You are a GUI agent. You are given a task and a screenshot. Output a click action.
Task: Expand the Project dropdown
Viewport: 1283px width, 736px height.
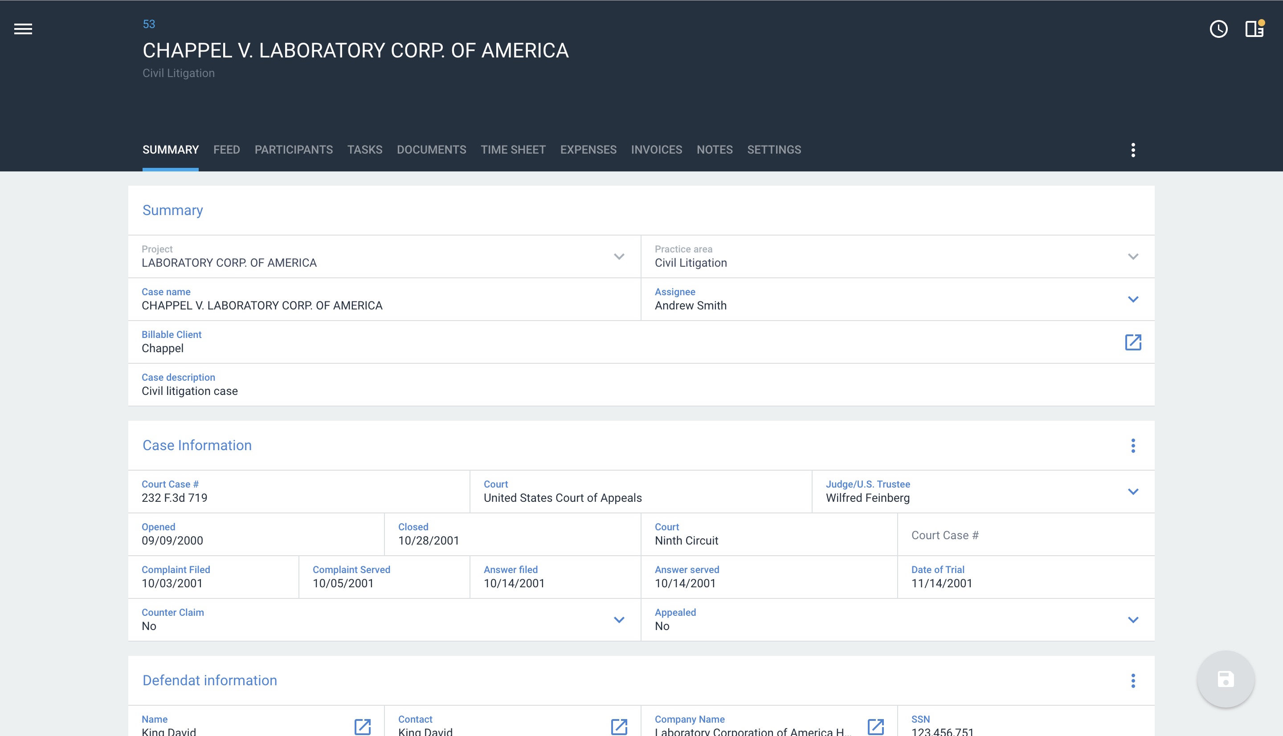point(619,257)
